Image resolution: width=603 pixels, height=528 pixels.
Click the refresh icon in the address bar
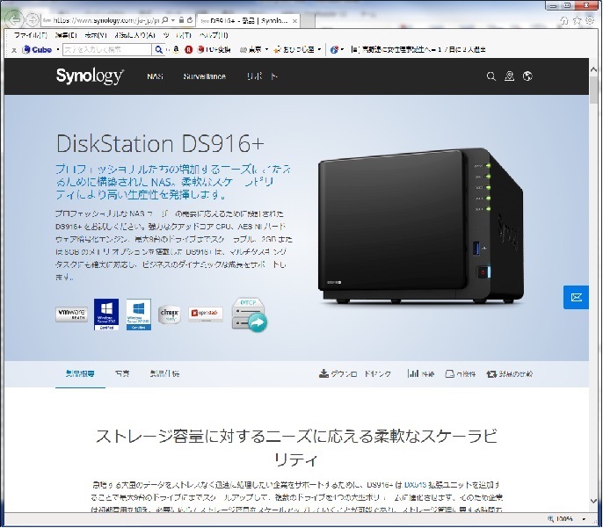(190, 20)
